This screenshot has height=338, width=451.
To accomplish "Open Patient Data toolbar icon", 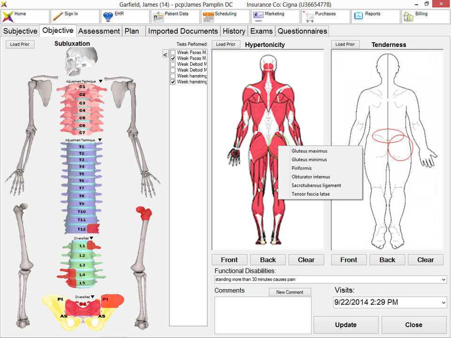I will [158, 17].
